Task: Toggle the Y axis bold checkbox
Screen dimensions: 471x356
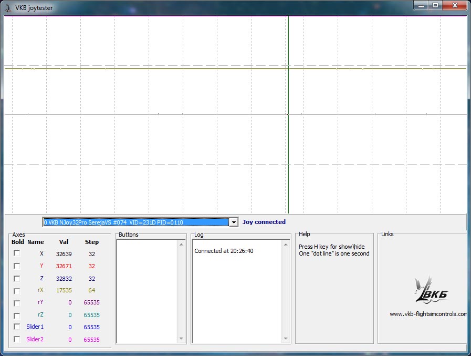Action: [x=17, y=266]
